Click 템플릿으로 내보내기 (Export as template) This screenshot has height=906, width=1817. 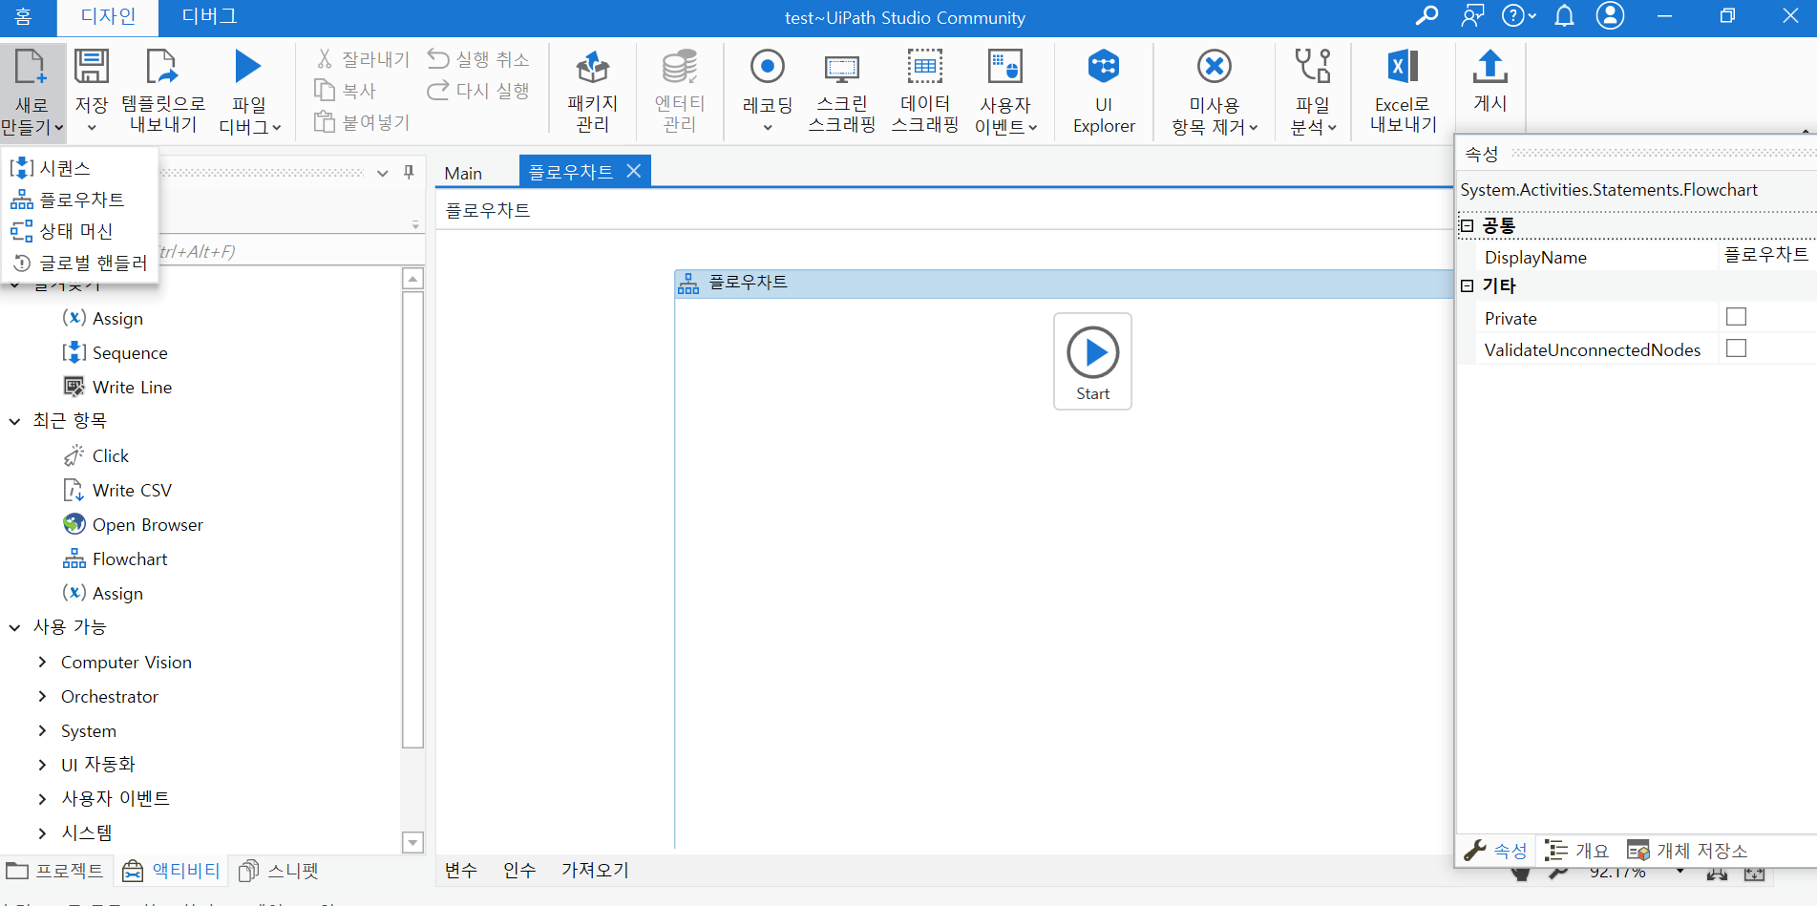(x=163, y=93)
